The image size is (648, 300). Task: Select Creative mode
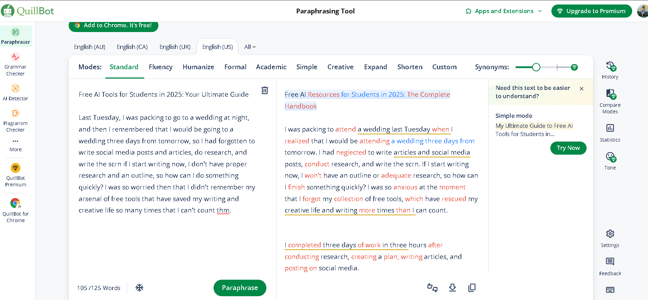[341, 67]
